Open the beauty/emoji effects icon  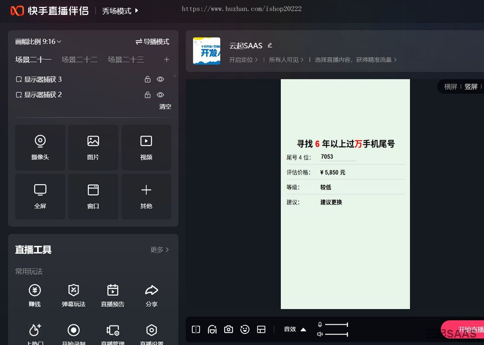point(245,329)
